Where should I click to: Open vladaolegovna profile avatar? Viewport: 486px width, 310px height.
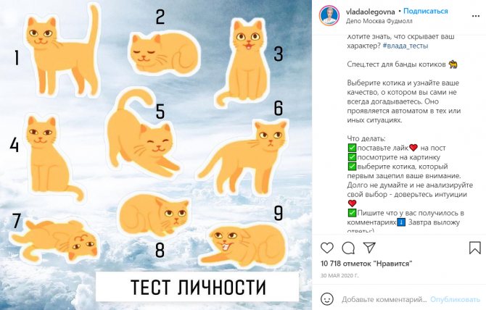coord(329,15)
